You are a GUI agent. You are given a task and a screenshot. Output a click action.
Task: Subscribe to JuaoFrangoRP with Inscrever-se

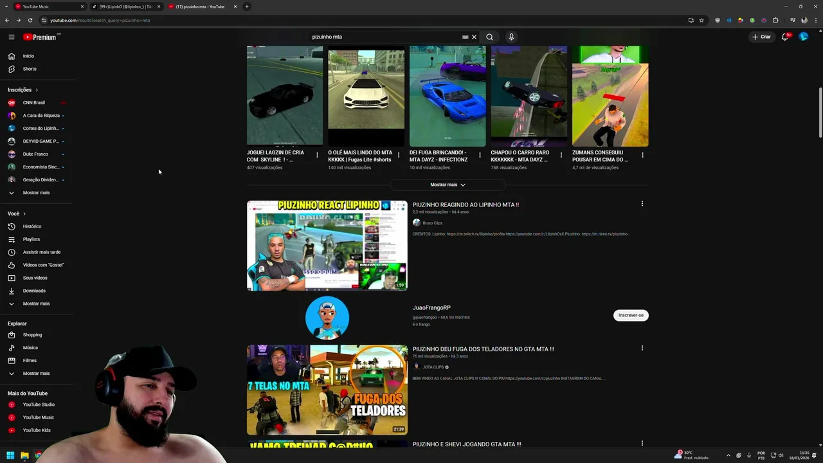click(x=631, y=315)
